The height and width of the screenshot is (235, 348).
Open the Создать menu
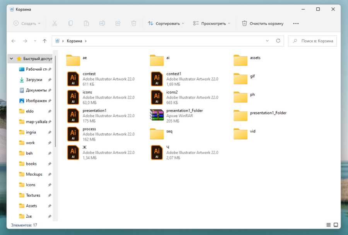(x=27, y=24)
